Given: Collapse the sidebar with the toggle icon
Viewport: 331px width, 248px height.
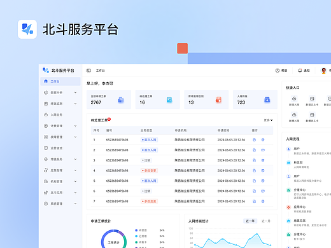Looking at the screenshot, I should [88, 71].
